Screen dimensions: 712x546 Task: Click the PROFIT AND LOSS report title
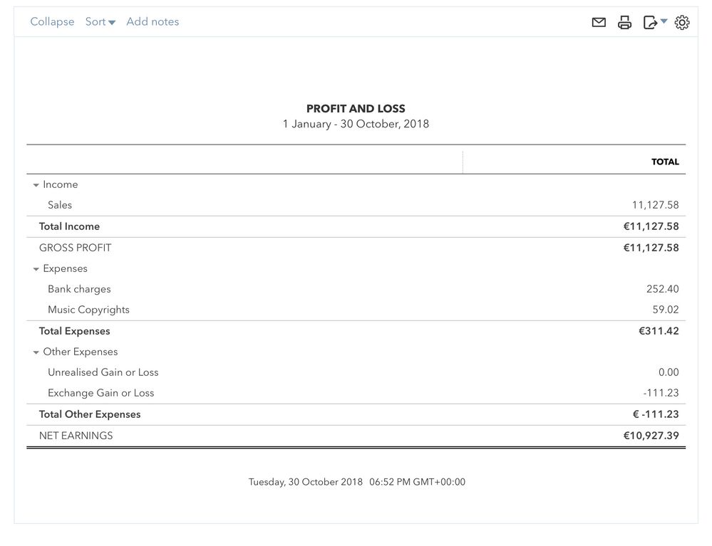click(x=356, y=109)
